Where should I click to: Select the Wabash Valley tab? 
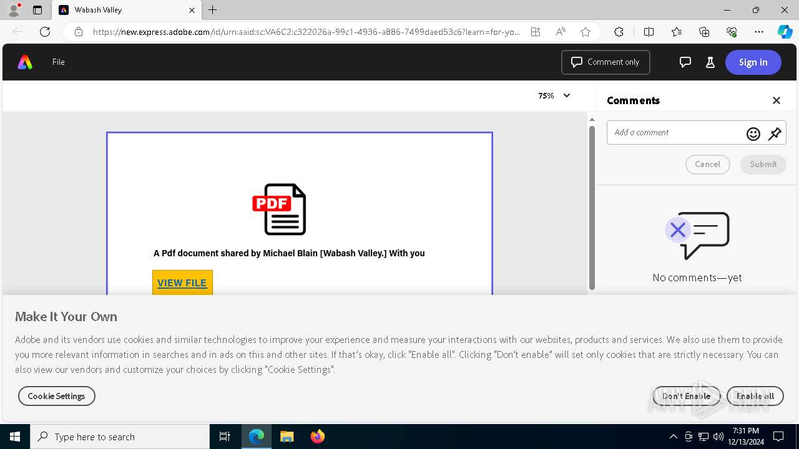(127, 10)
